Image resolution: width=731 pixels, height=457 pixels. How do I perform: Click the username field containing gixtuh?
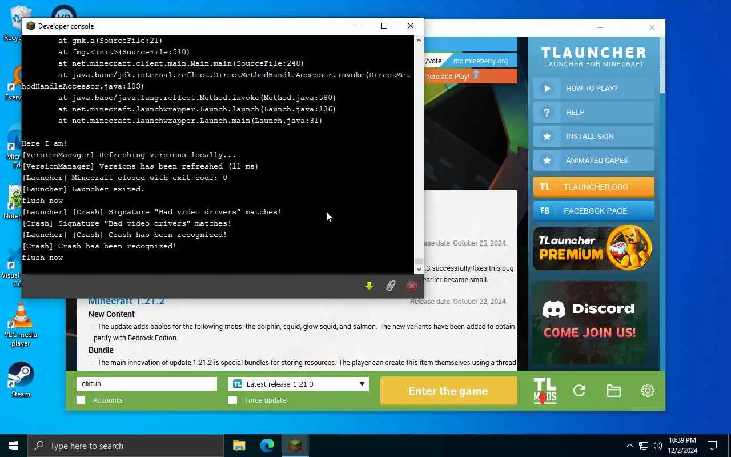pos(147,384)
